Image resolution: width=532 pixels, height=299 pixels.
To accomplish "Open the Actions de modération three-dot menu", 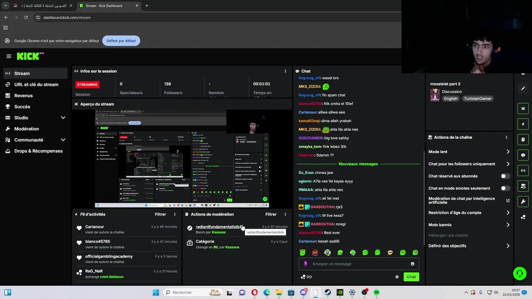I will click(285, 214).
